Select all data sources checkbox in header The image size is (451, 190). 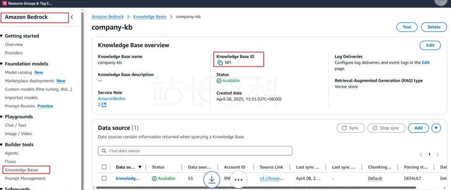coord(104,167)
